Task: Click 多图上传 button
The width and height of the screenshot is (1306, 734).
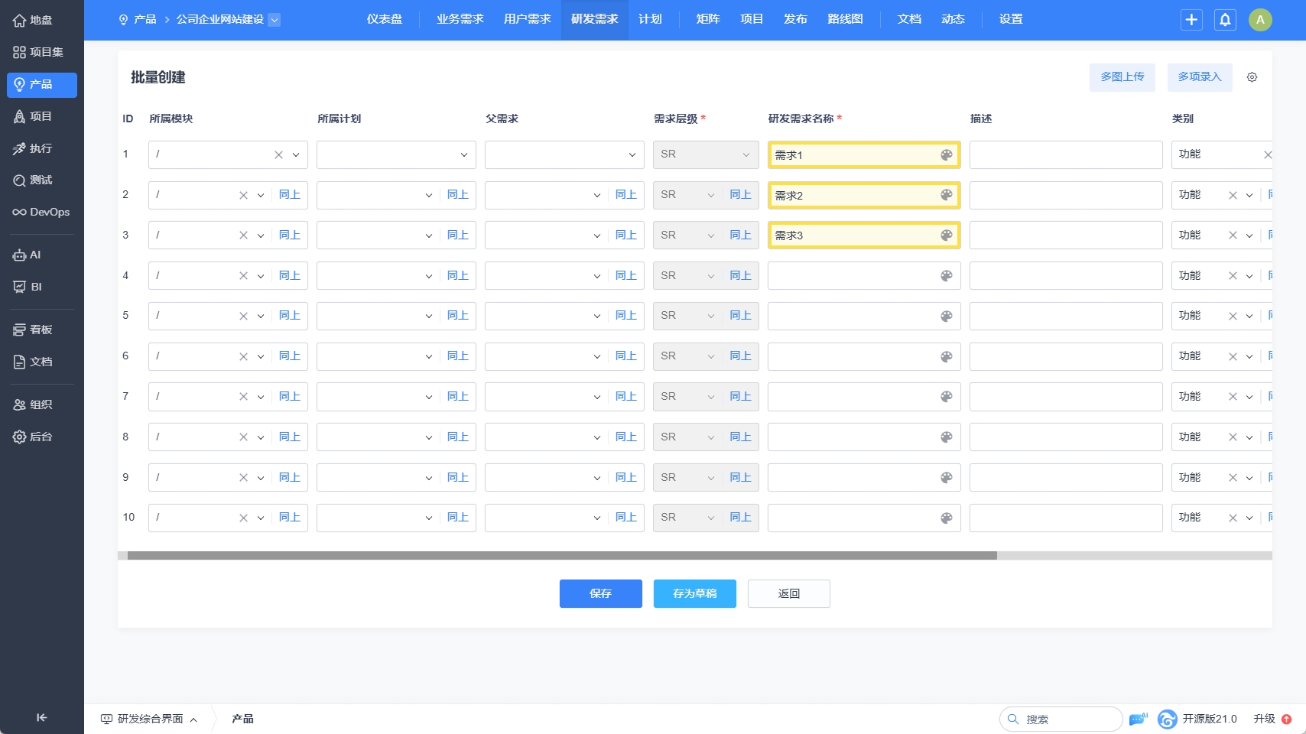Action: 1122,77
